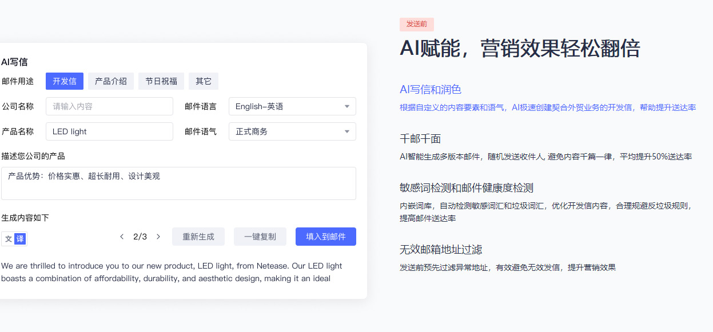Click the blue 填入到邮件 button
The width and height of the screenshot is (713, 332).
[x=326, y=237]
